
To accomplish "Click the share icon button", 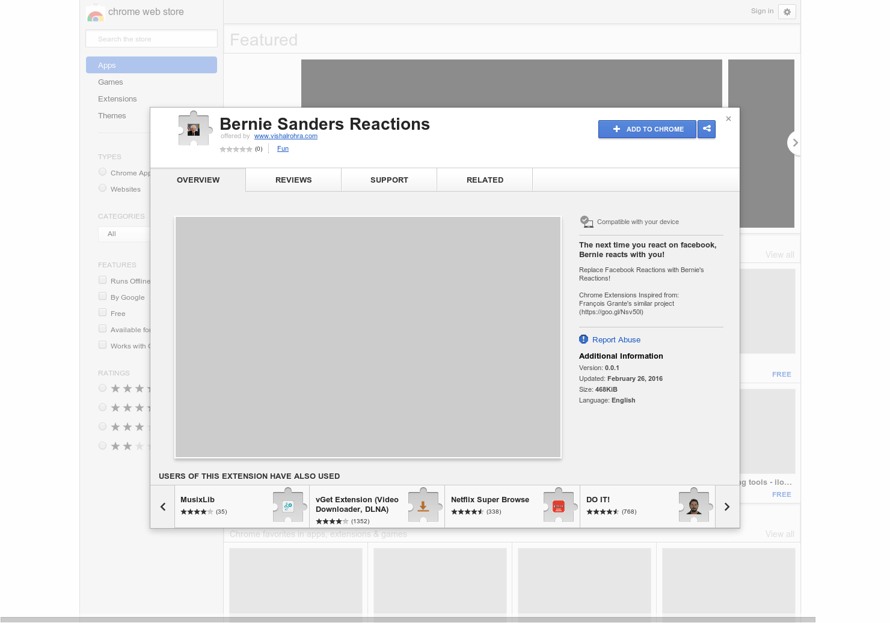I will coord(707,129).
